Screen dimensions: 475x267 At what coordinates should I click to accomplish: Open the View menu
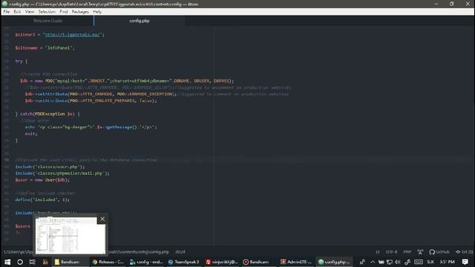[x=30, y=12]
